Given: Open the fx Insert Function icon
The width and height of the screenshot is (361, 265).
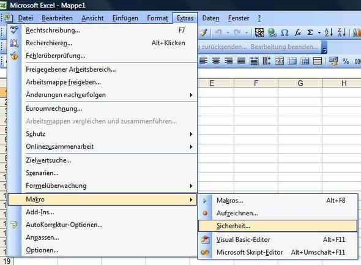Looking at the screenshot, I should click(x=298, y=32).
